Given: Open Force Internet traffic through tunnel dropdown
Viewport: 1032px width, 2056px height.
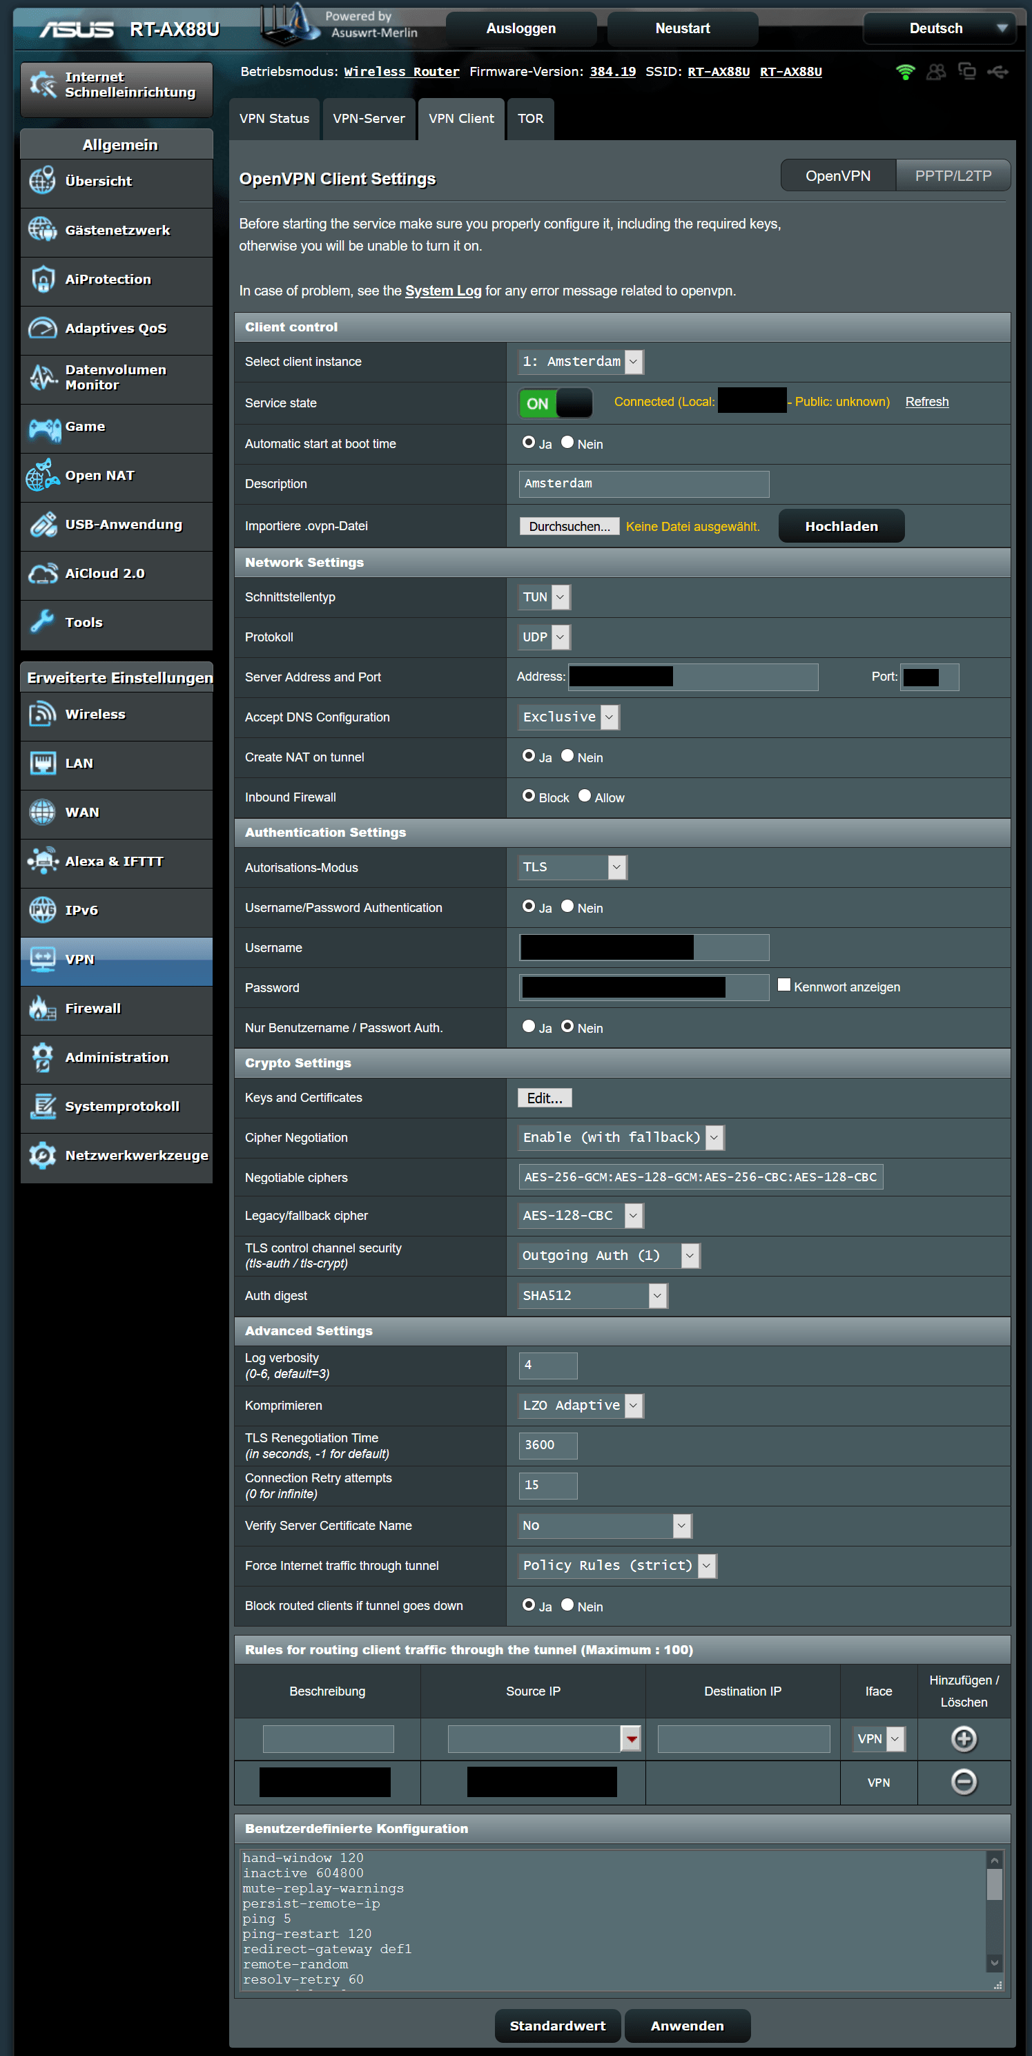Looking at the screenshot, I should coord(618,1565).
